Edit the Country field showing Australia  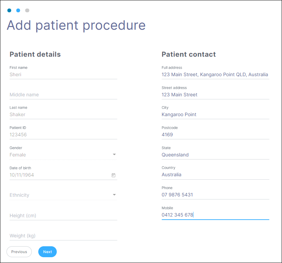pos(215,175)
